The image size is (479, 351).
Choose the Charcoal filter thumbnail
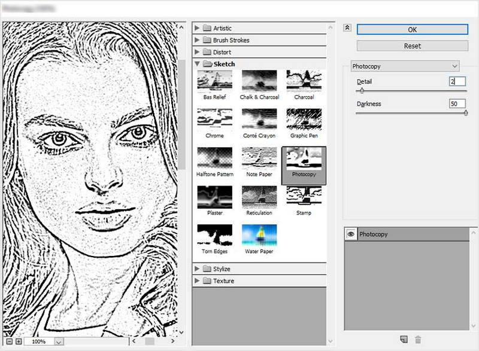pyautogui.click(x=304, y=81)
